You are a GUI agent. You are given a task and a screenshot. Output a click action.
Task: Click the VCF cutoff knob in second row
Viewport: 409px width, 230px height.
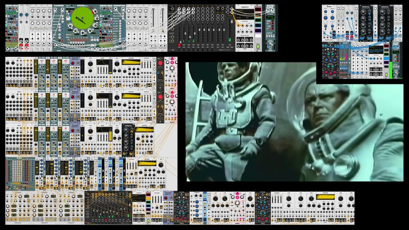[x=117, y=97]
